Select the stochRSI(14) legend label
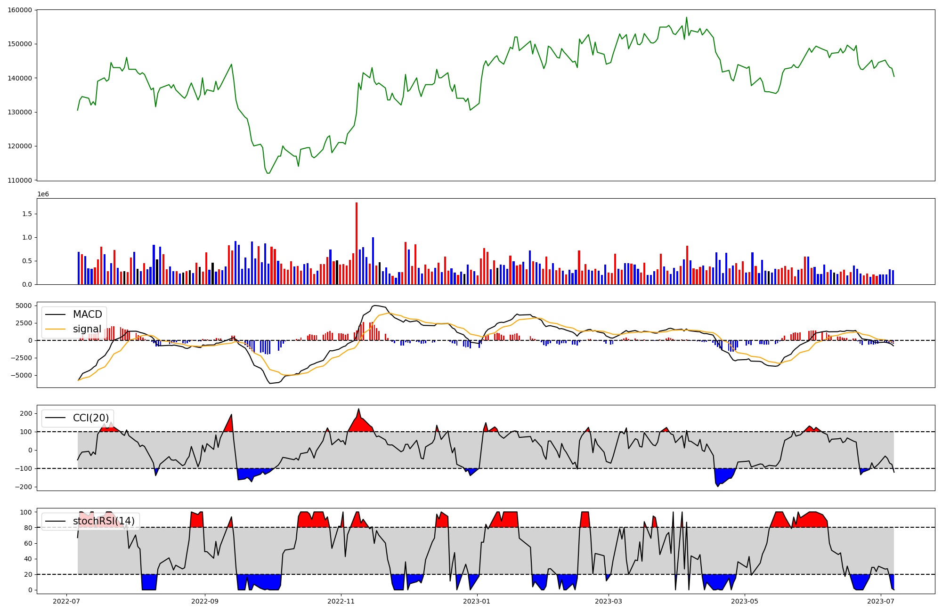942x612 pixels. click(104, 521)
